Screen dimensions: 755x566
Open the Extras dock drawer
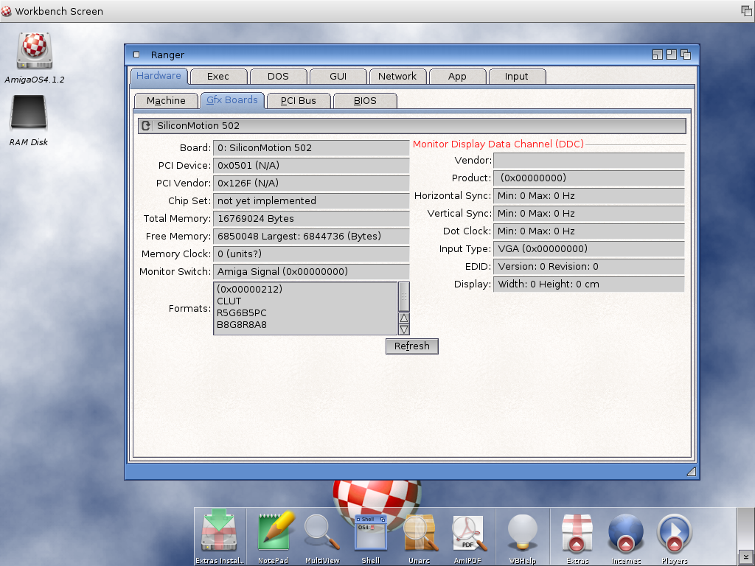tap(577, 533)
